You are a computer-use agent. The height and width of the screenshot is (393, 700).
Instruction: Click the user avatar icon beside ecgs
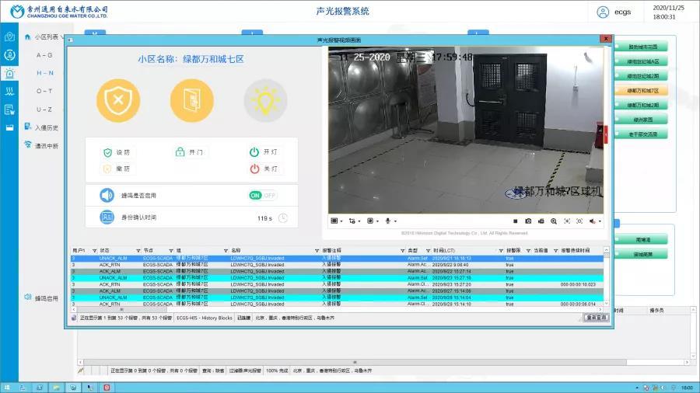603,12
